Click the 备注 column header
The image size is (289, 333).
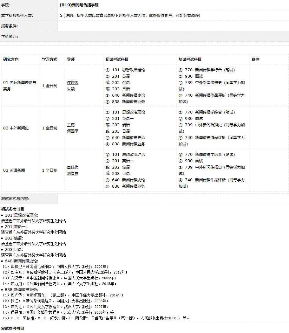click(255, 59)
